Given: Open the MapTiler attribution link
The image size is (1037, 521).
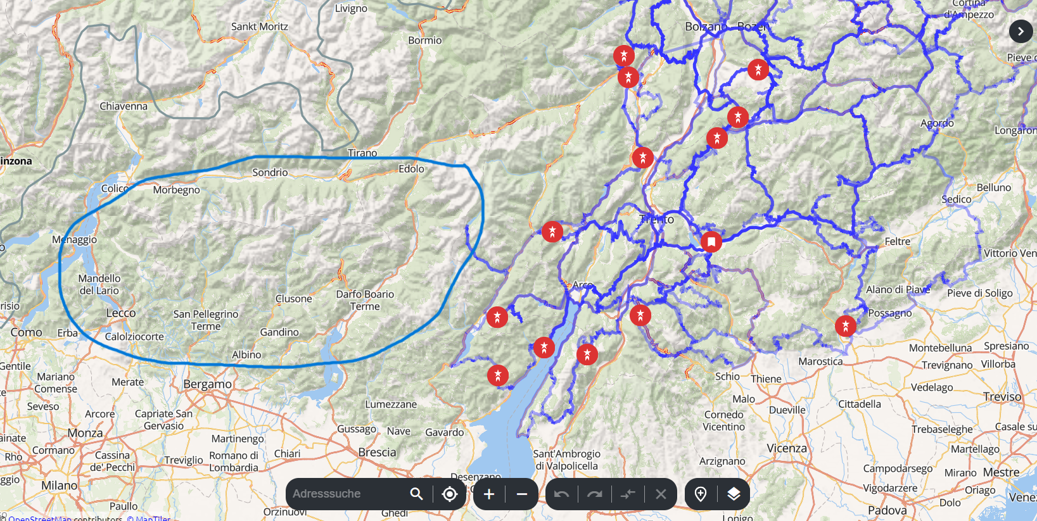Looking at the screenshot, I should pos(149,518).
